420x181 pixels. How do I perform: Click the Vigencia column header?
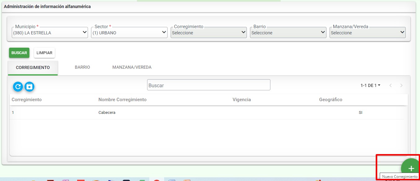pos(242,100)
